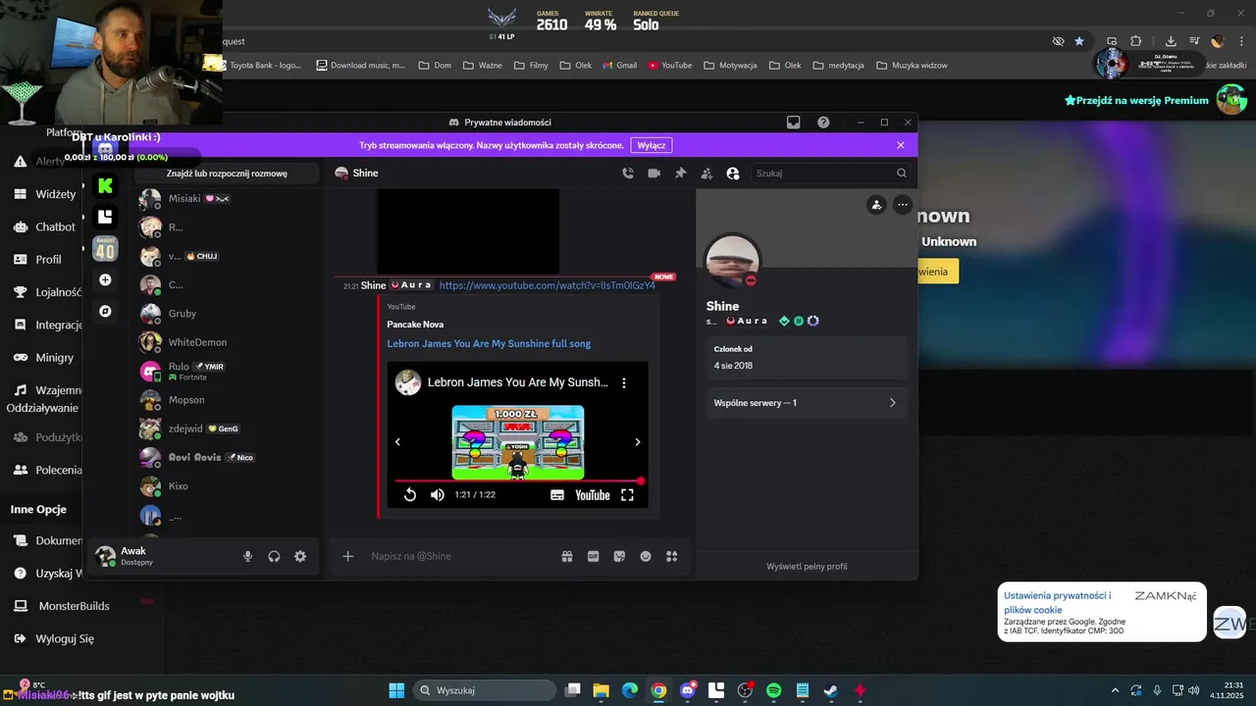Open the youtube.com/watch link in chat
This screenshot has width=1256, height=706.
pyautogui.click(x=547, y=285)
